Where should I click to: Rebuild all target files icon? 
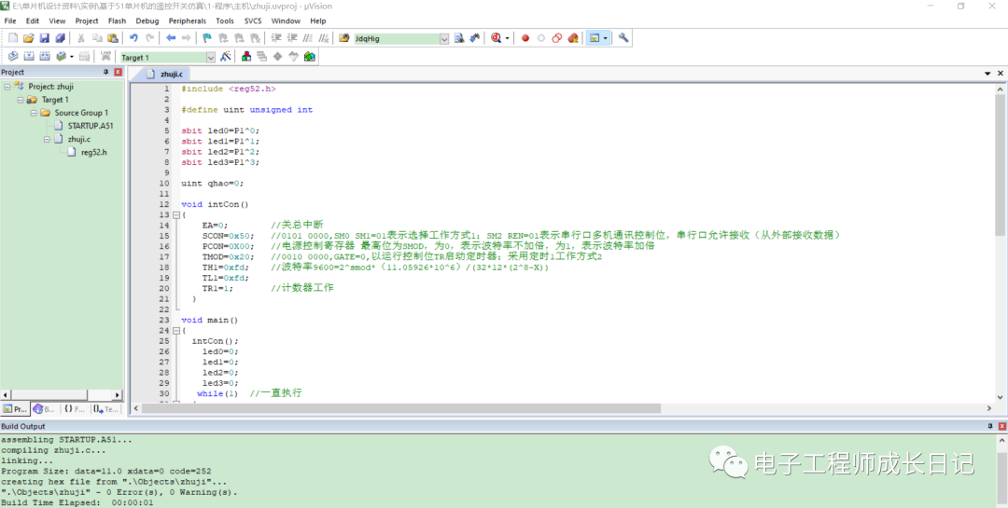click(45, 57)
